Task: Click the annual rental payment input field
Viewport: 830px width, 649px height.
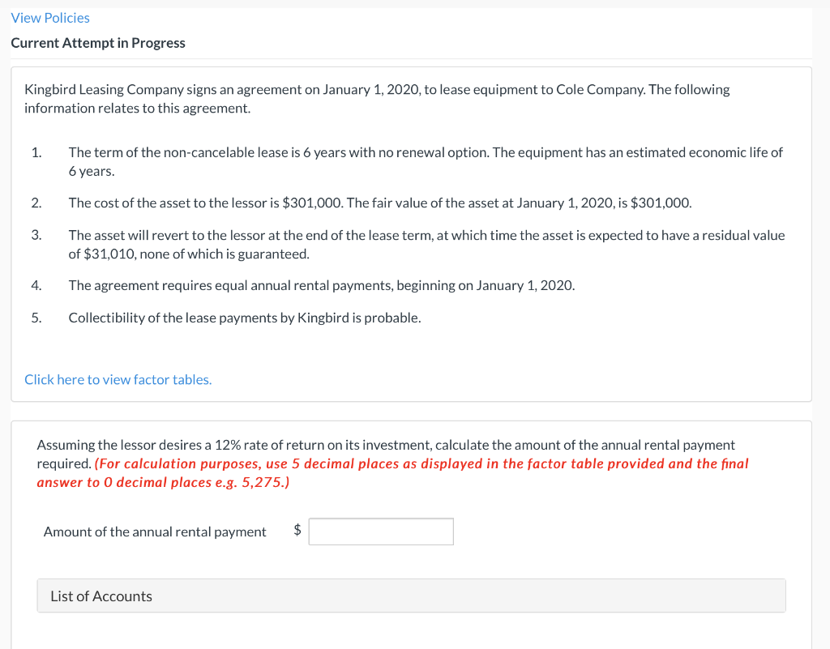Action: [380, 532]
